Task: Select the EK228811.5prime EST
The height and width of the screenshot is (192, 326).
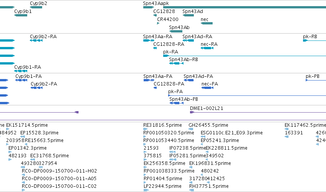Action: pyautogui.click(x=207, y=152)
